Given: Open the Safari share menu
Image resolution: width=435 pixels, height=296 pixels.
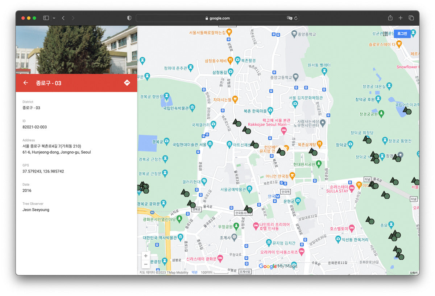Looking at the screenshot, I should point(390,18).
